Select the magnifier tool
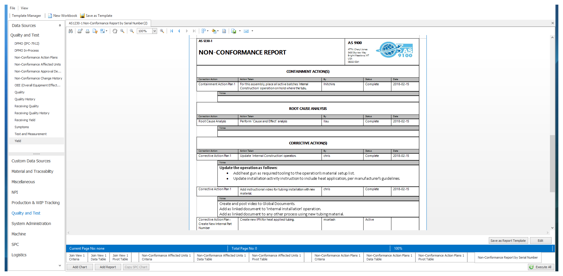This screenshot has width=563, height=276. click(122, 31)
